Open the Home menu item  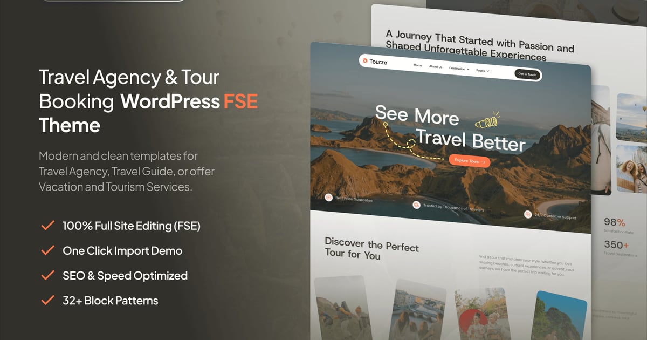click(x=418, y=65)
